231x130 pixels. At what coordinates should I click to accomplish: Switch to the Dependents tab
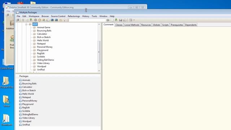click(x=191, y=25)
